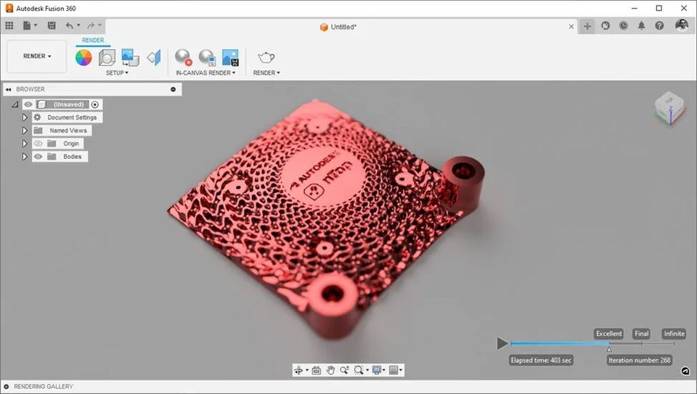Open the Appearance color wheel tool
Viewport: 697px width, 394px height.
tap(83, 57)
